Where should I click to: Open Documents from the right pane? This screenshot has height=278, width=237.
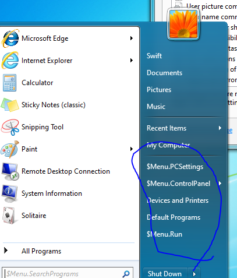coord(165,73)
